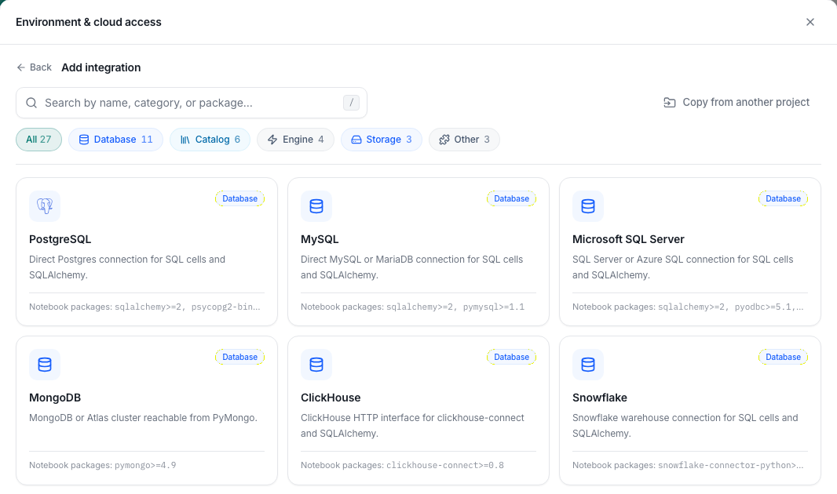Click the Snowflake database icon
Screen dimensions: 837x494
(588, 365)
